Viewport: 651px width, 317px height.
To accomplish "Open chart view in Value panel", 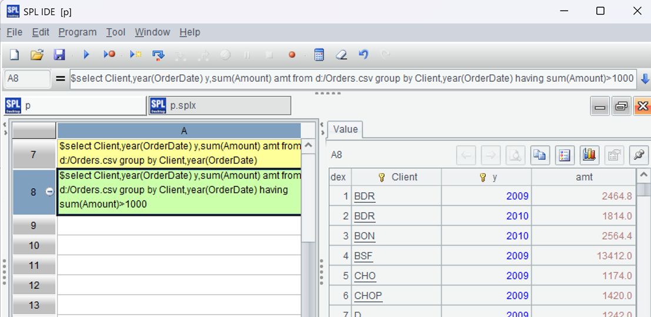I will 589,155.
